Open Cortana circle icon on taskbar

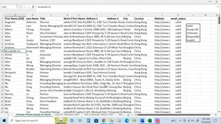point(72,121)
